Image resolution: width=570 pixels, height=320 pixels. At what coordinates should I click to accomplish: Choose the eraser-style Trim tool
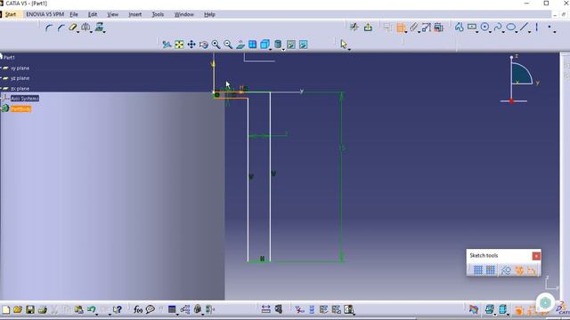[x=72, y=28]
